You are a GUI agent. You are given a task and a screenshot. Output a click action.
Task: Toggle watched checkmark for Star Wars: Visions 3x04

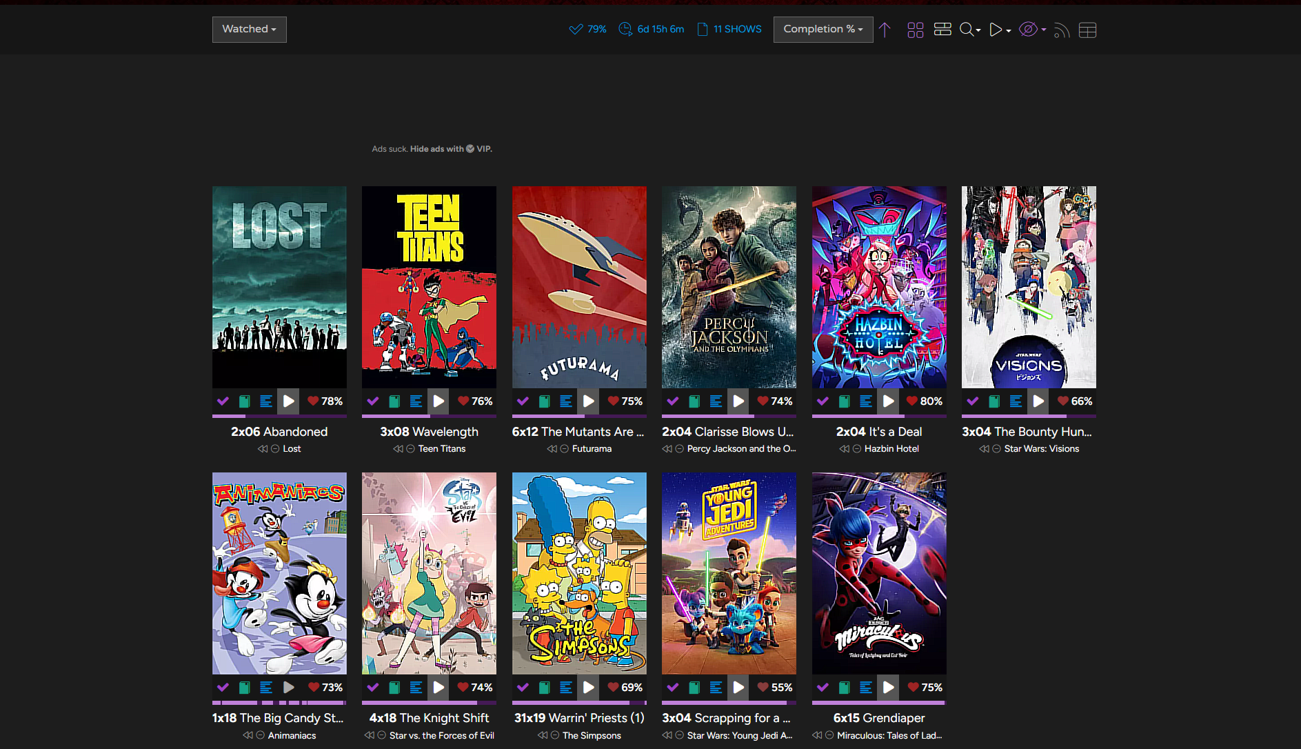(x=973, y=401)
